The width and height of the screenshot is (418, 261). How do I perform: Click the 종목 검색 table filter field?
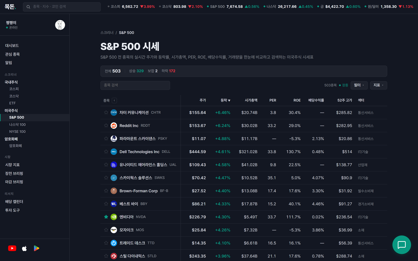(x=135, y=85)
